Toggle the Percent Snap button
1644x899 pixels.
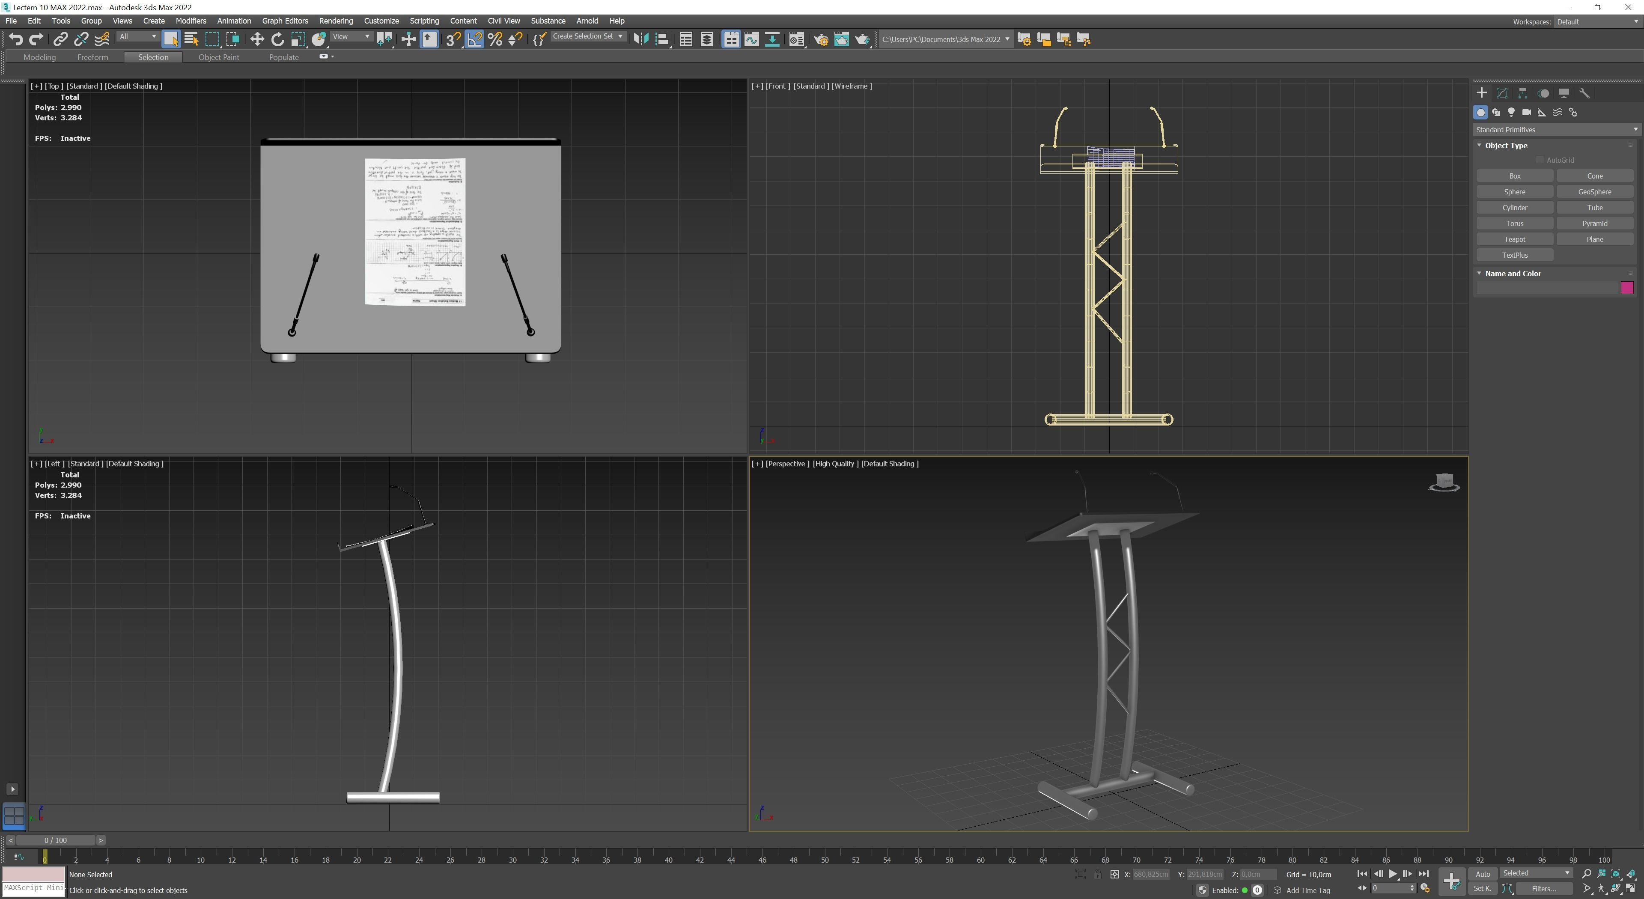pos(494,39)
